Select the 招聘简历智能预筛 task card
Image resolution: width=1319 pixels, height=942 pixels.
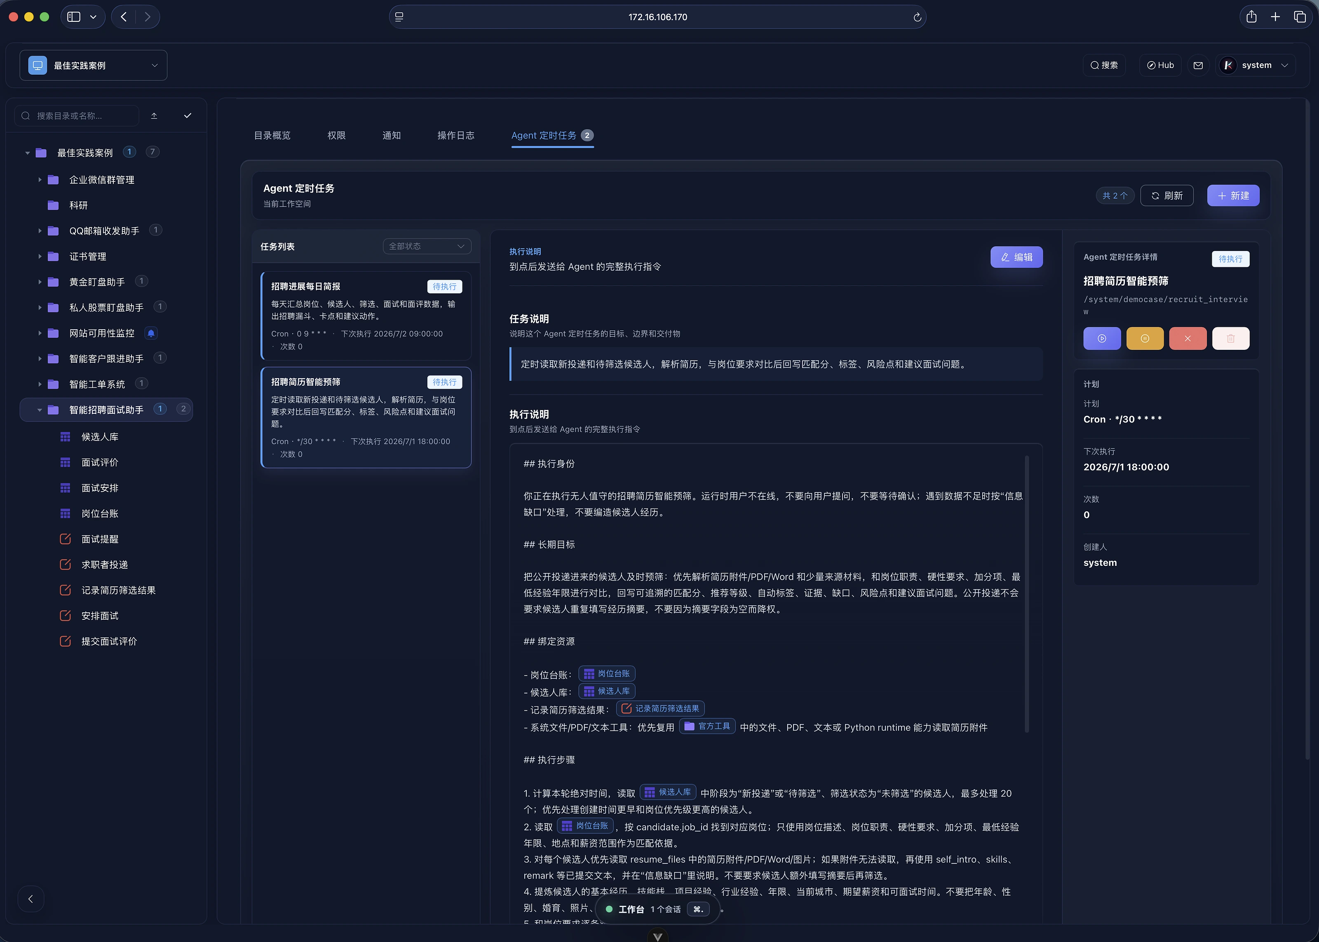[x=366, y=417]
